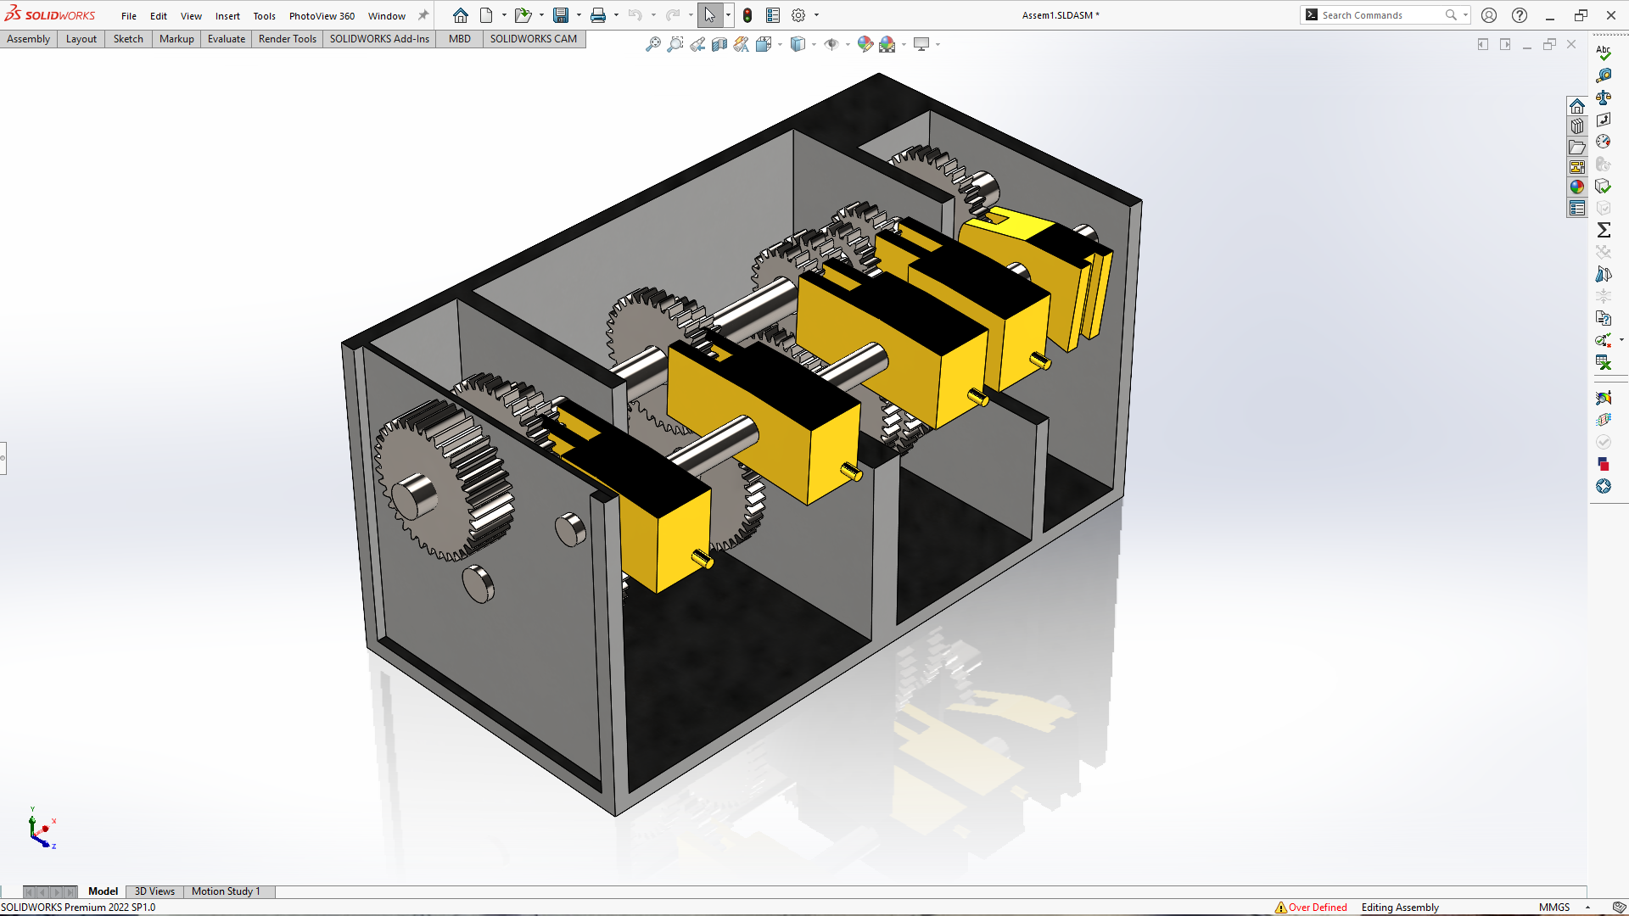
Task: Open the File menu
Action: (129, 16)
